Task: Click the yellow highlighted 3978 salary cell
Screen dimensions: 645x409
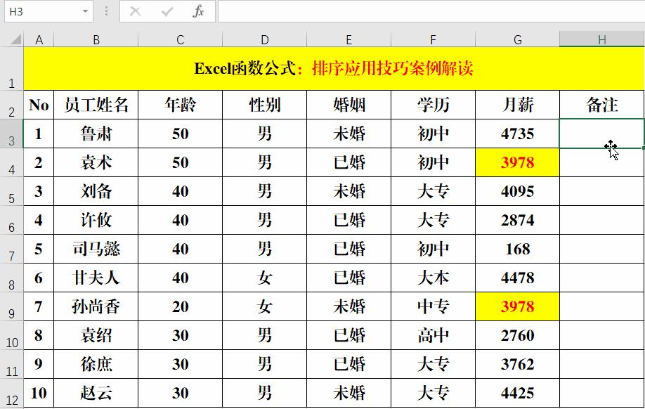Action: (518, 162)
